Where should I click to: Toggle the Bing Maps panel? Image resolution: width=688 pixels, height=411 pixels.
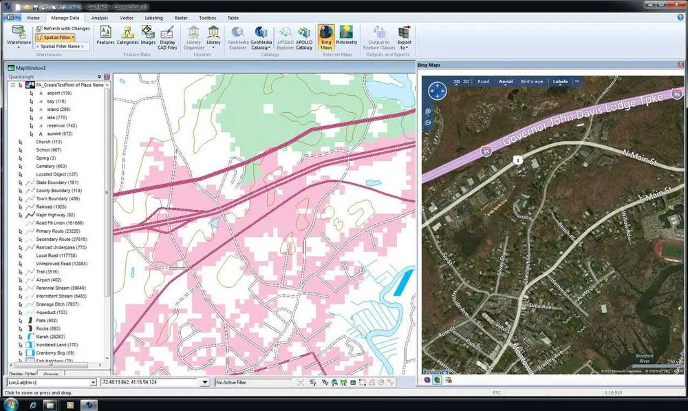pos(326,37)
